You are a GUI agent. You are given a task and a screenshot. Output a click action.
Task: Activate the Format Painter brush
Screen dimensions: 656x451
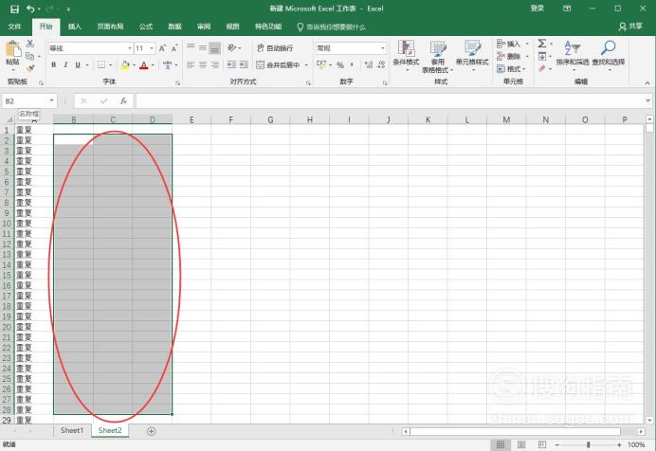click(30, 68)
